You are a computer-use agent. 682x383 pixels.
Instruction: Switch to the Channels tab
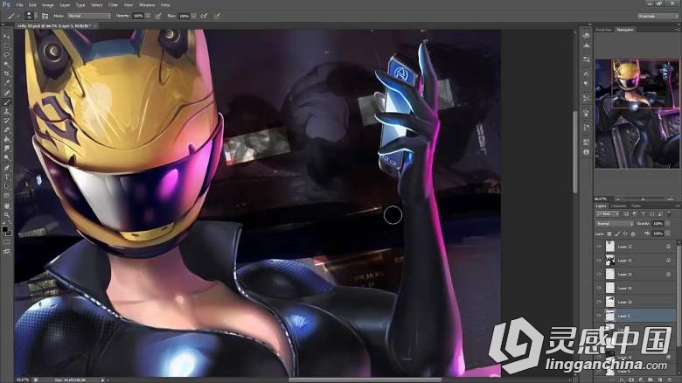point(618,205)
